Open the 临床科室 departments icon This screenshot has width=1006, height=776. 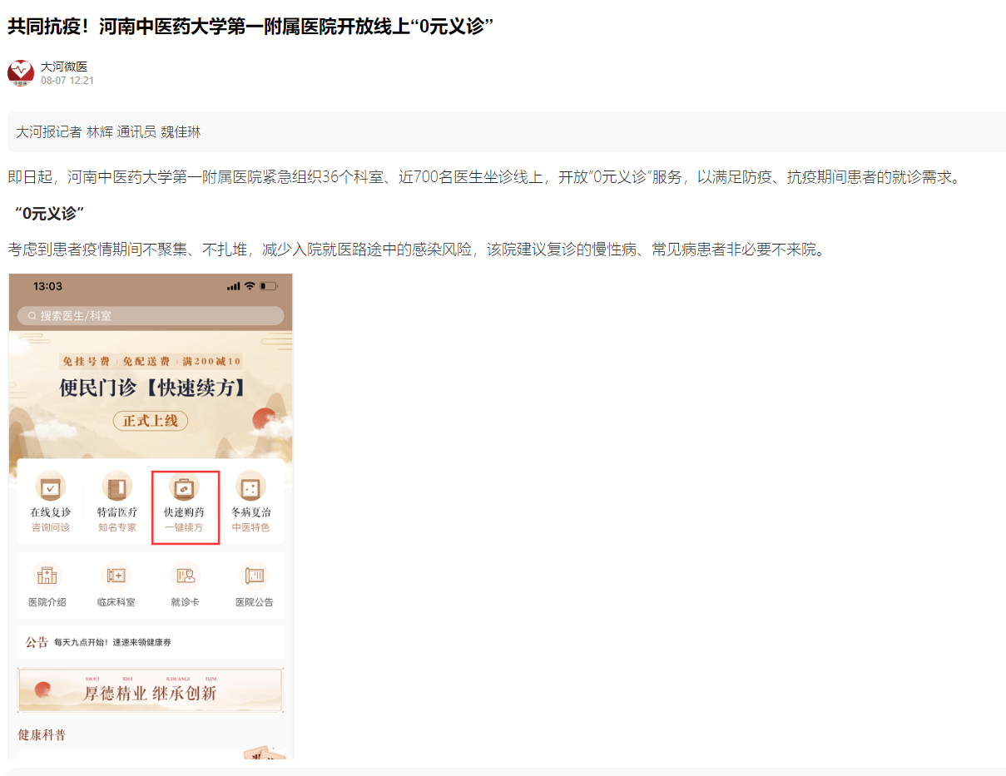click(x=116, y=576)
